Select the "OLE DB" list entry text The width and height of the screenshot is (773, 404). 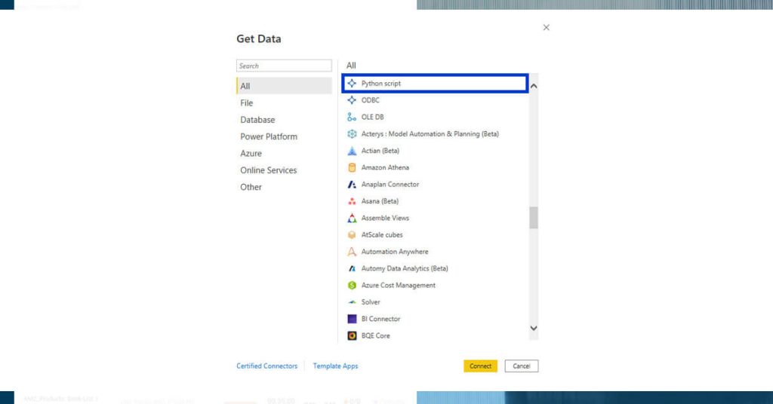click(372, 117)
